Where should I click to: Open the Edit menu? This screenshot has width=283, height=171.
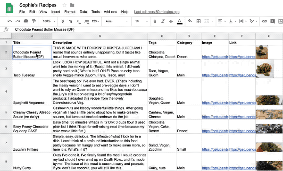32,12
